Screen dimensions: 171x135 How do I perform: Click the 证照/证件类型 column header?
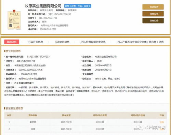100,115
